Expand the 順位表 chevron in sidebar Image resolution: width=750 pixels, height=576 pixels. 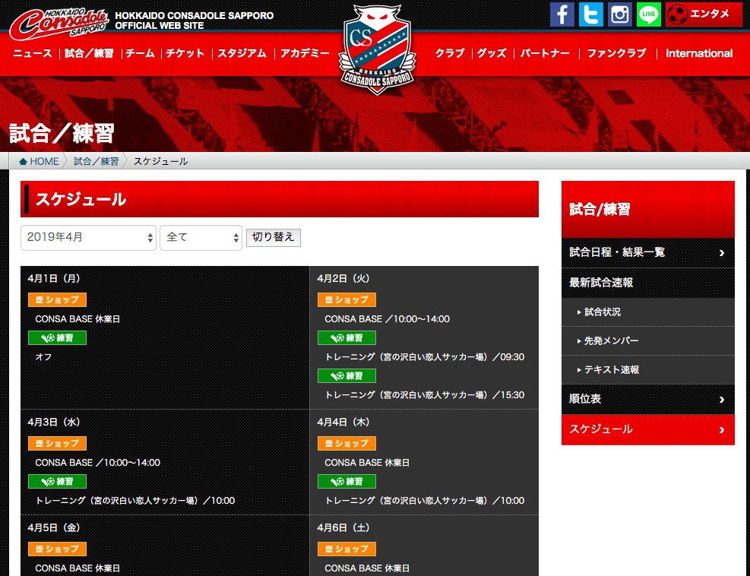pos(722,400)
